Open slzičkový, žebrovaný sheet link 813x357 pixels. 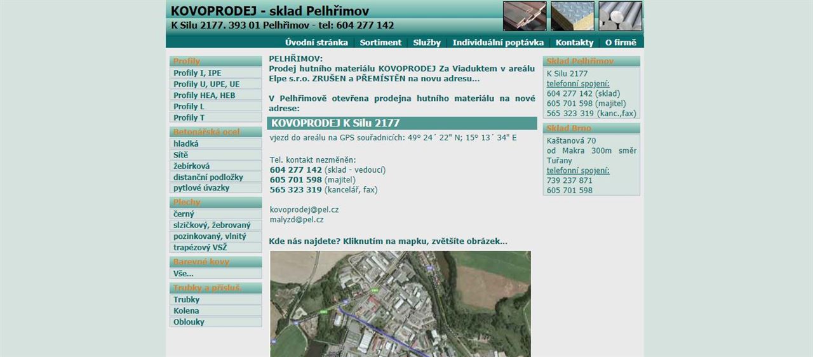[215, 225]
